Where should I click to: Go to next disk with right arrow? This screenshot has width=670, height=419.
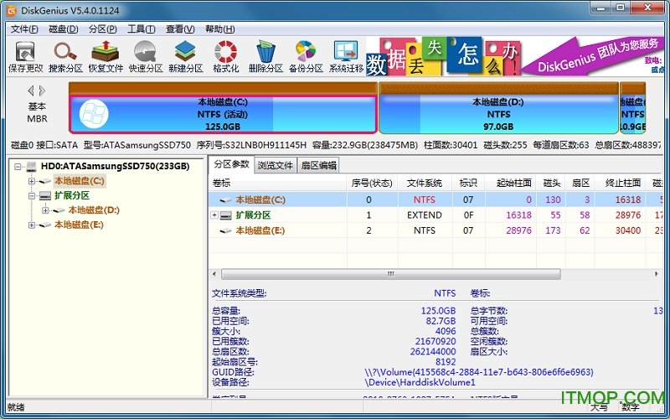(42, 91)
